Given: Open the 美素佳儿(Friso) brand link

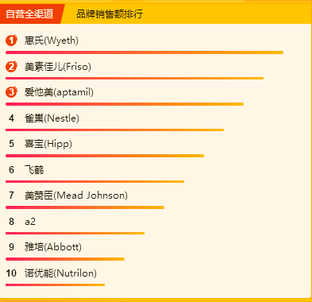Looking at the screenshot, I should (58, 67).
